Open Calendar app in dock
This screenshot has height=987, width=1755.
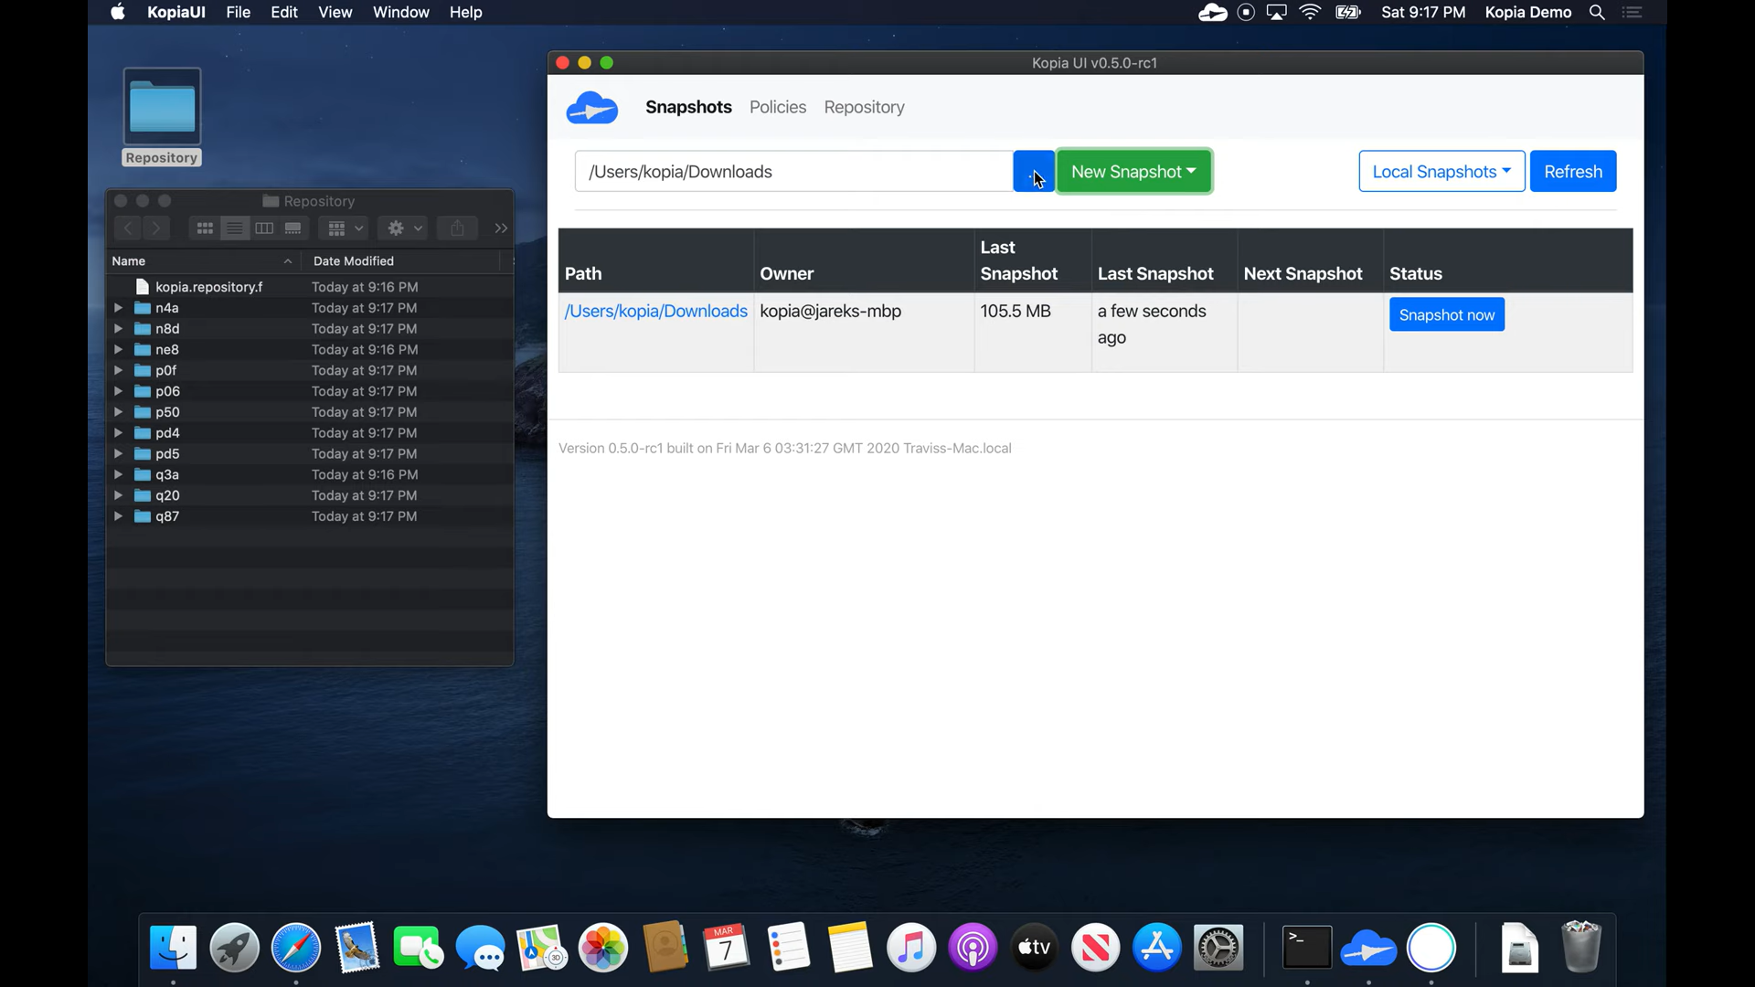point(727,948)
